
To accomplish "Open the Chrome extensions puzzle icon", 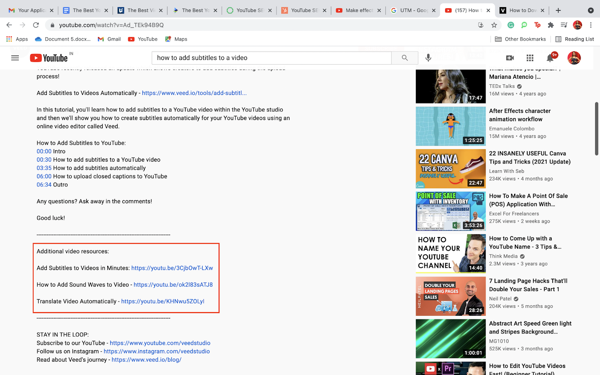I will [x=550, y=25].
